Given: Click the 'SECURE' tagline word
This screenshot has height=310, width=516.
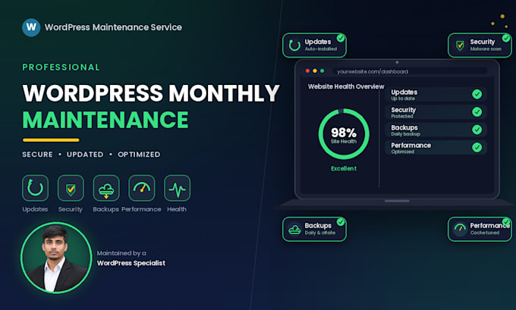Looking at the screenshot, I should pyautogui.click(x=37, y=155).
